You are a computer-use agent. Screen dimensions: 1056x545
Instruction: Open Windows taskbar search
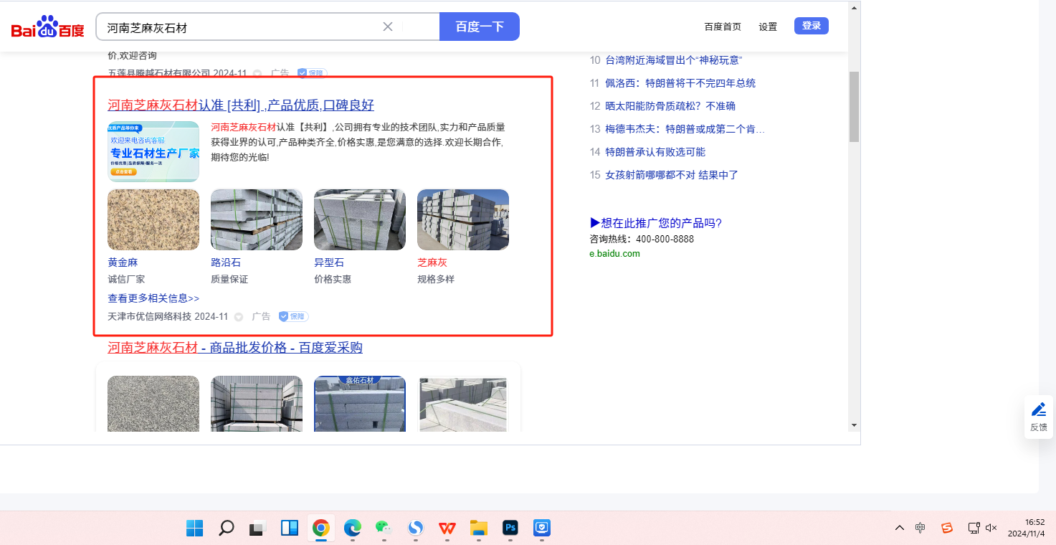point(226,529)
